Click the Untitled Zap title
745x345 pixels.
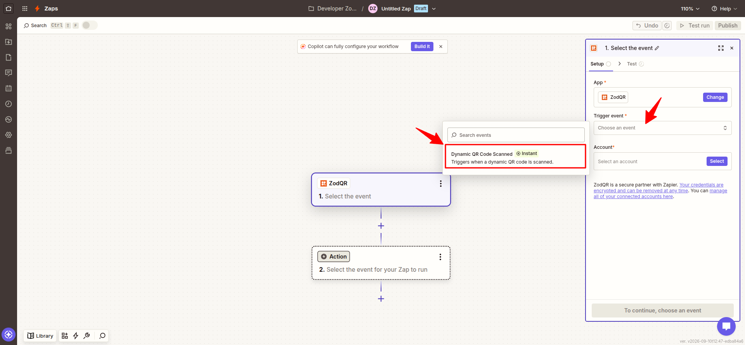click(396, 9)
